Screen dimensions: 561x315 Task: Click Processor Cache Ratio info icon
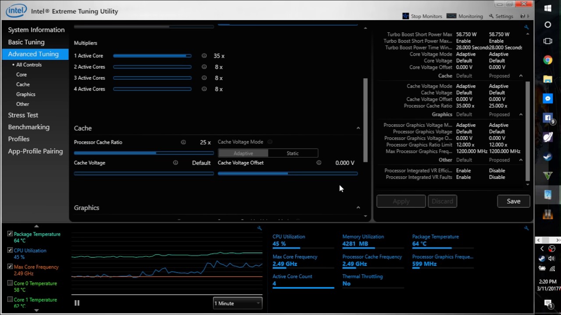183,142
